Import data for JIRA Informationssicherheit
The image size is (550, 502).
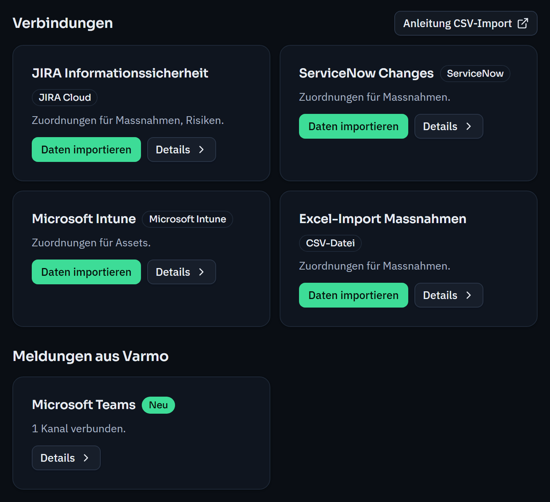click(86, 150)
